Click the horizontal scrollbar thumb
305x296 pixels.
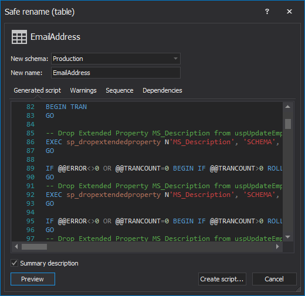[34, 247]
